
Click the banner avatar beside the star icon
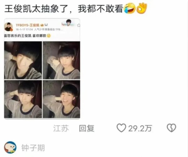(69, 23)
